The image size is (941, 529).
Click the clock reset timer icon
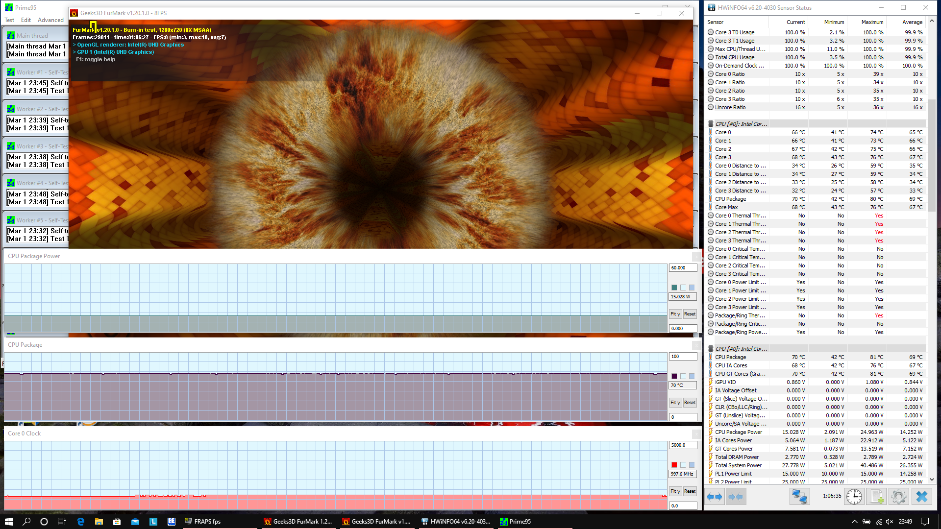(854, 497)
